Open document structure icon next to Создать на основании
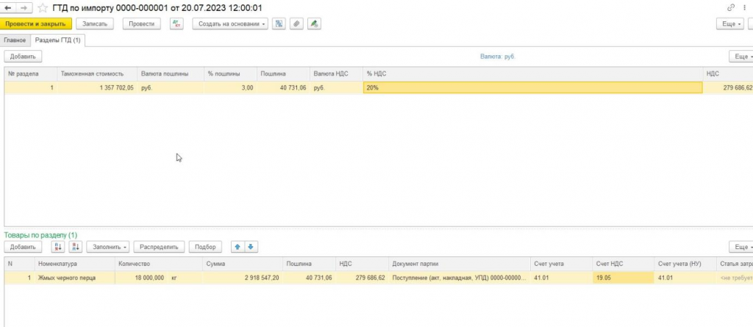This screenshot has width=753, height=327. [x=279, y=24]
